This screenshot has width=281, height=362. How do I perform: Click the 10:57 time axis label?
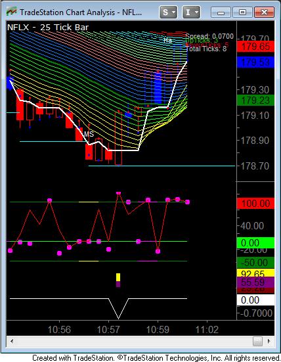(108, 329)
